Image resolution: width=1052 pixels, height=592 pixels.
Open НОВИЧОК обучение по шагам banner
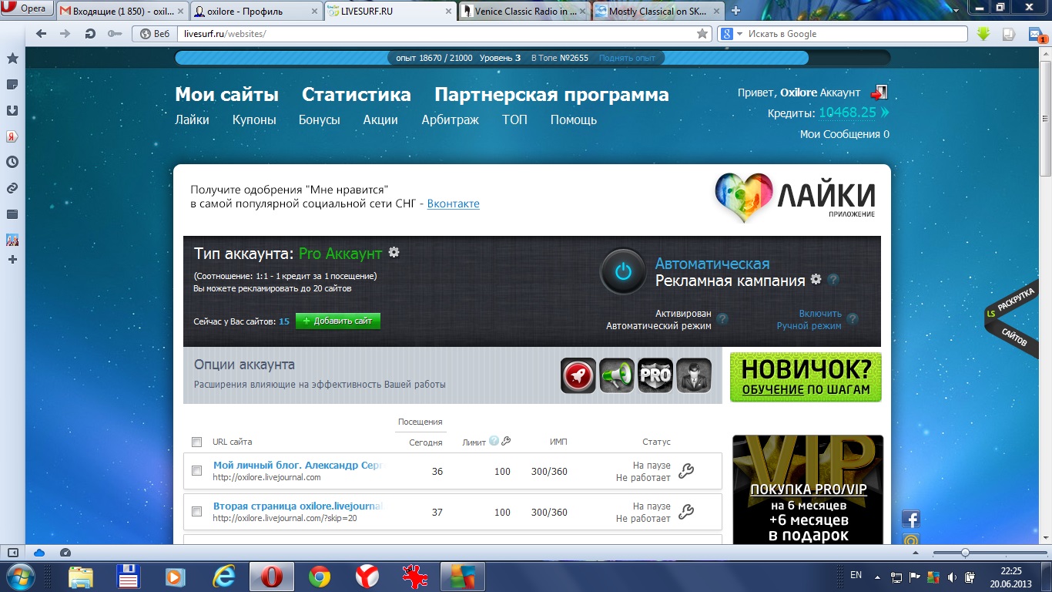806,377
